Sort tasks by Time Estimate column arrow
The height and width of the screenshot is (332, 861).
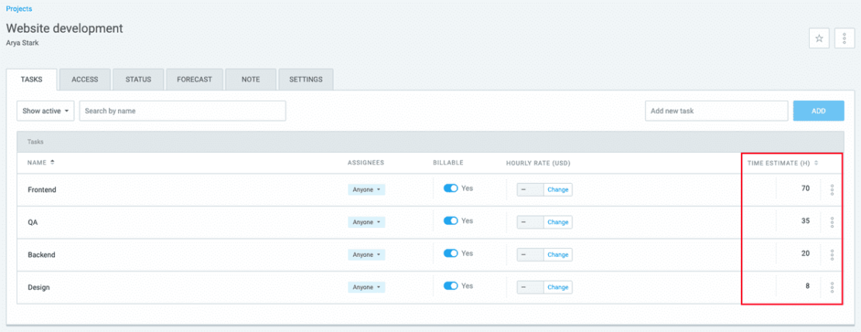816,163
